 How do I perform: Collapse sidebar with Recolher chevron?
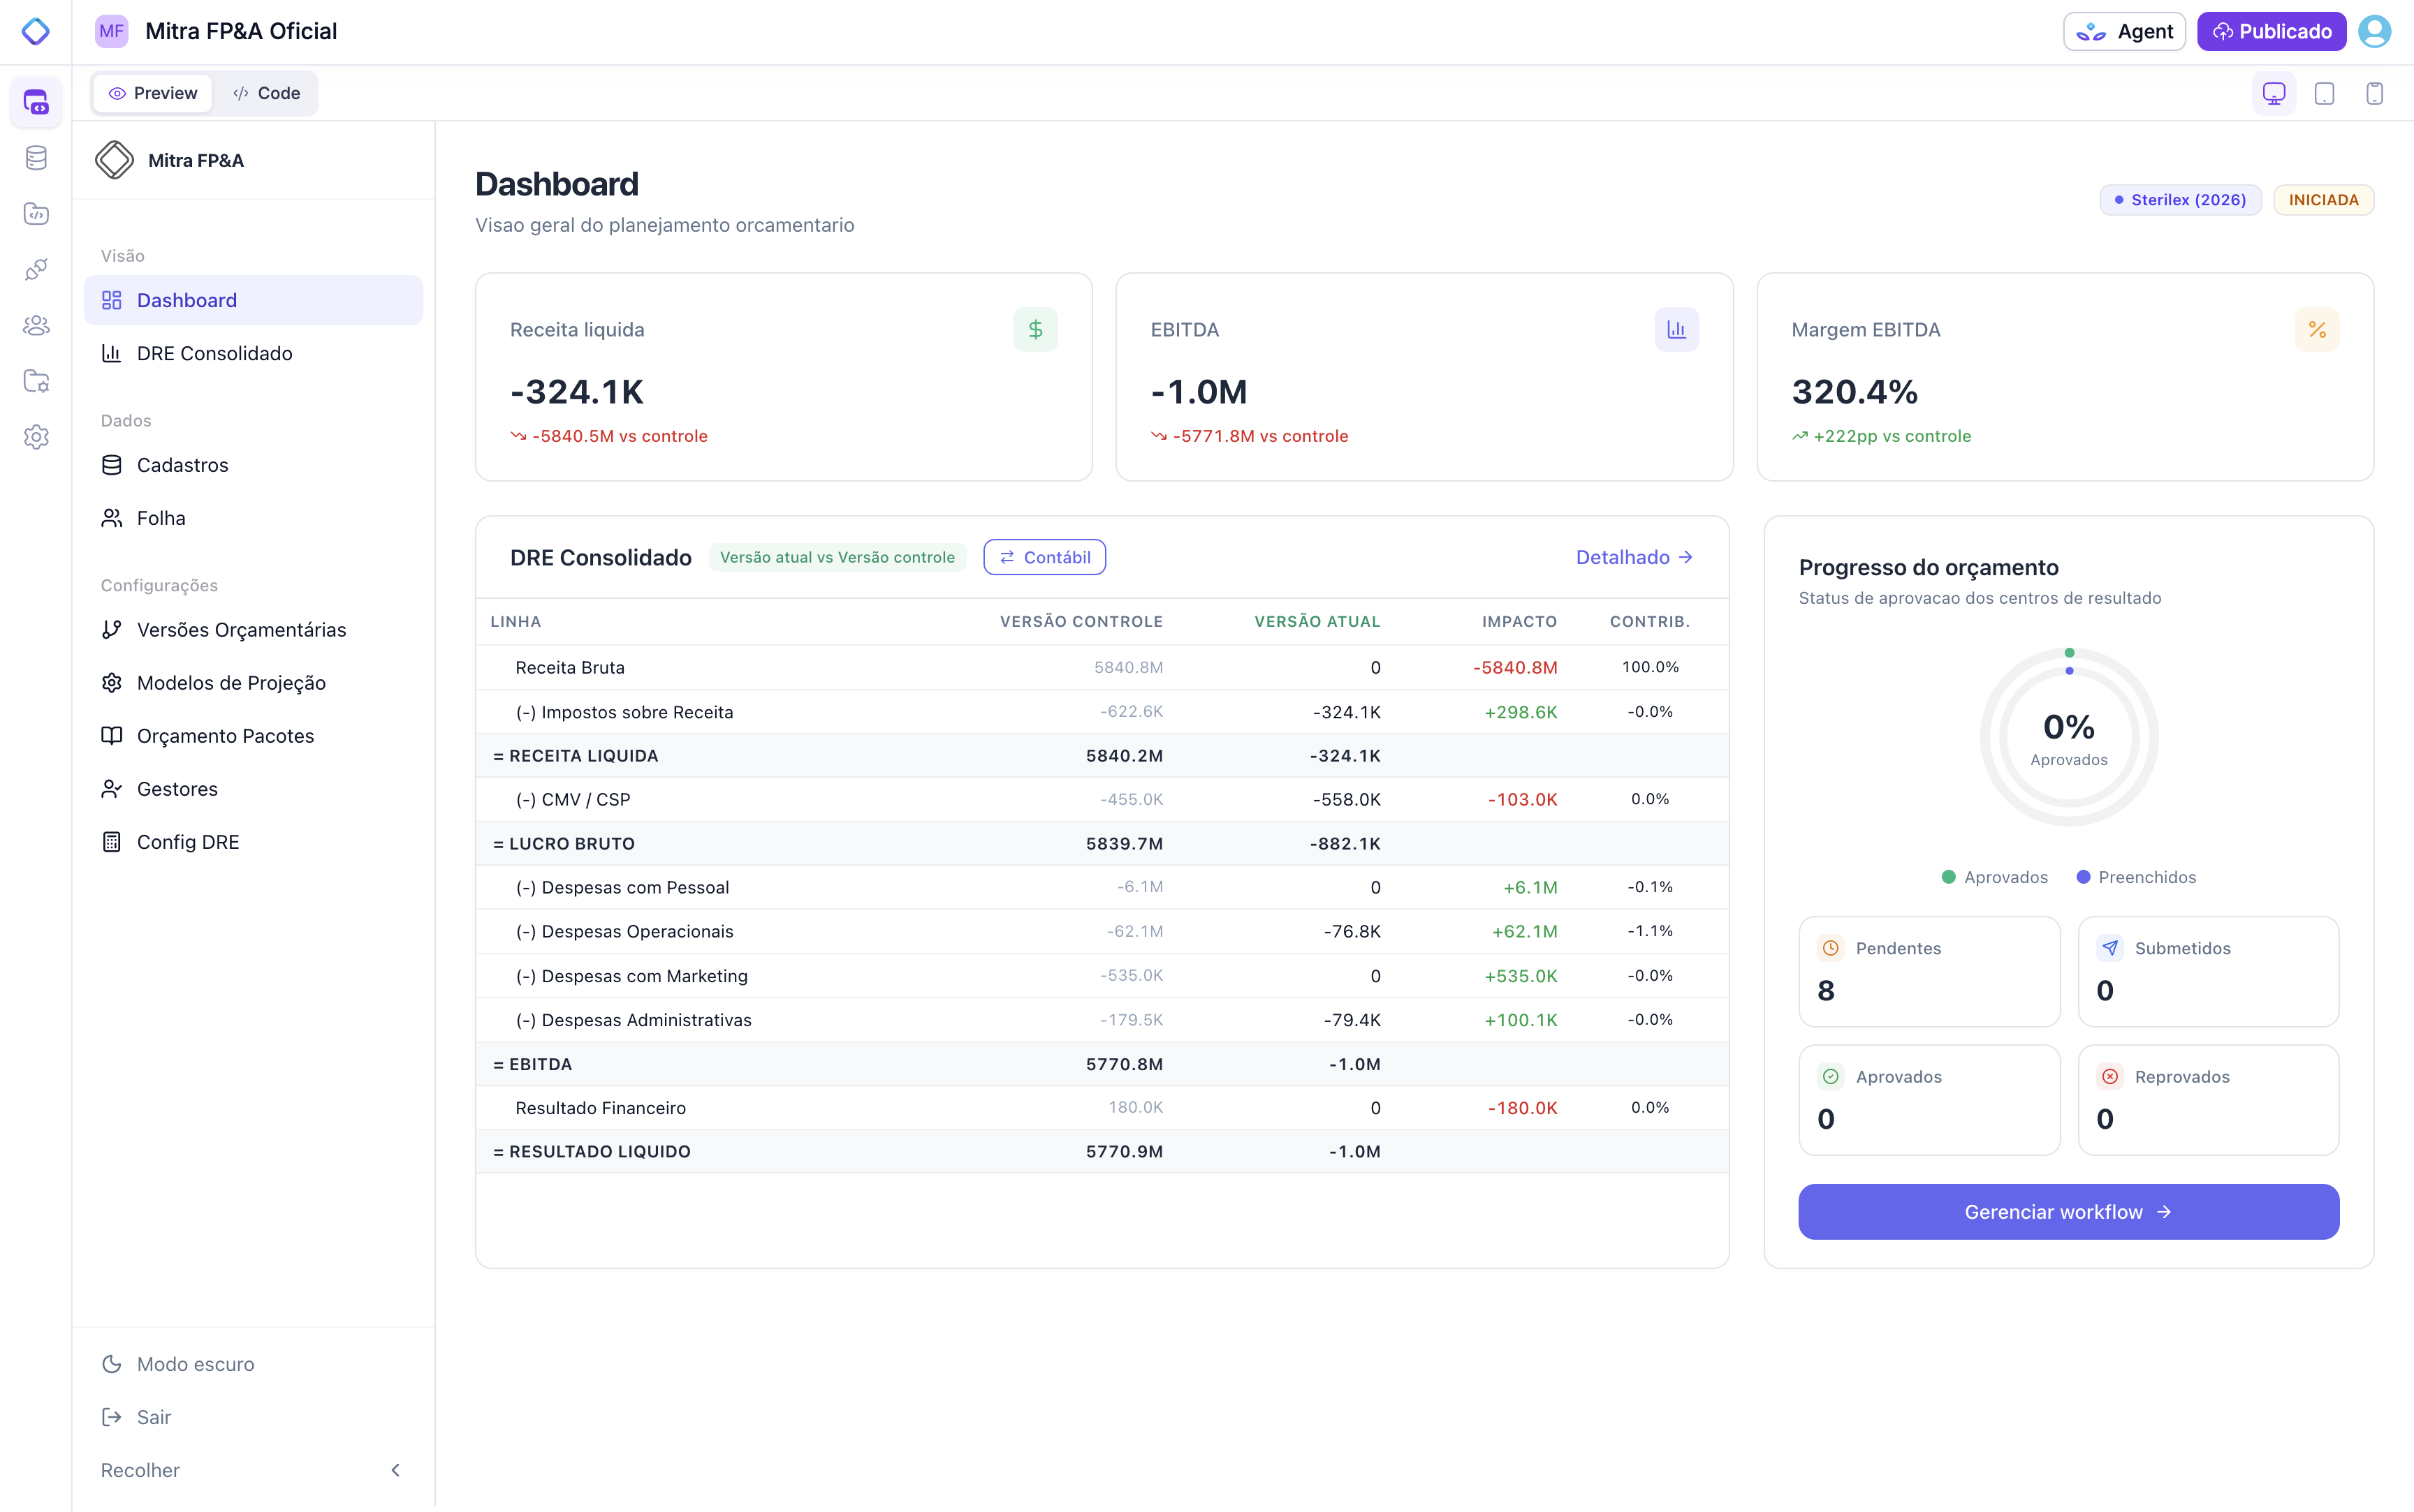pos(395,1470)
